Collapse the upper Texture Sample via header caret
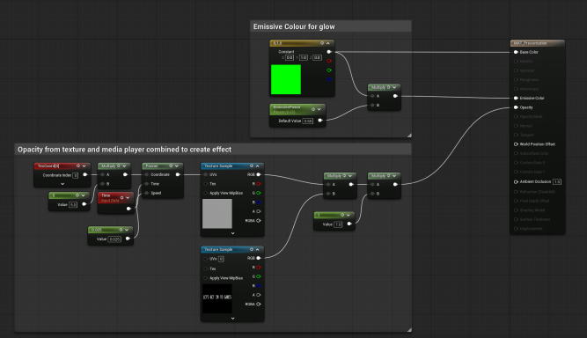 258,165
